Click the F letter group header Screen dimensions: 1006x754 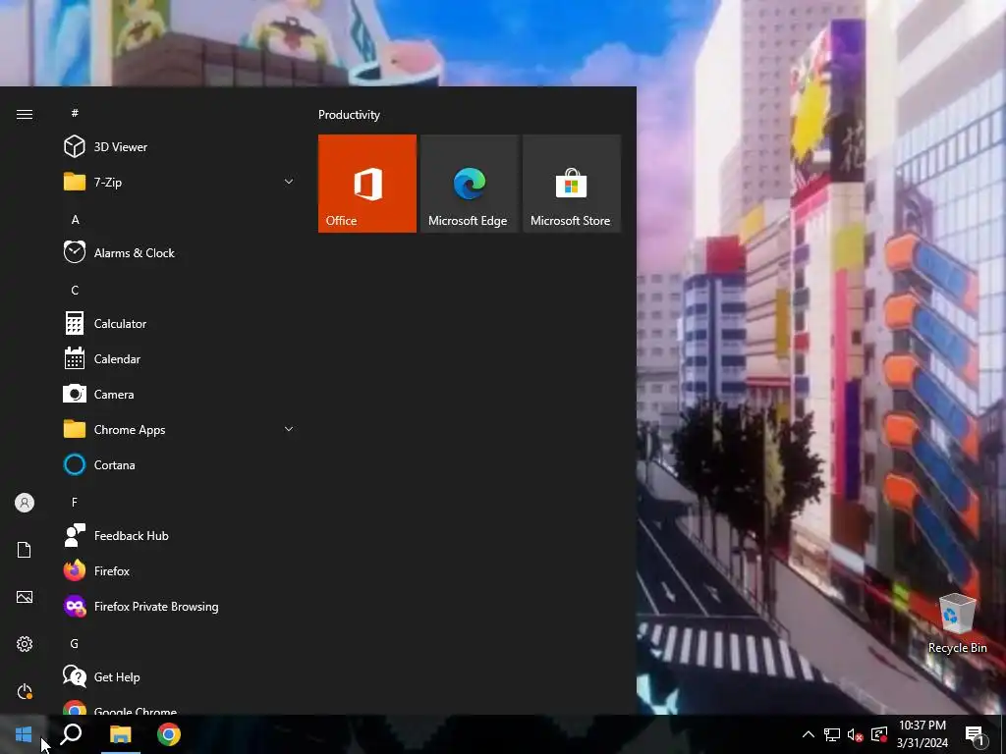75,502
